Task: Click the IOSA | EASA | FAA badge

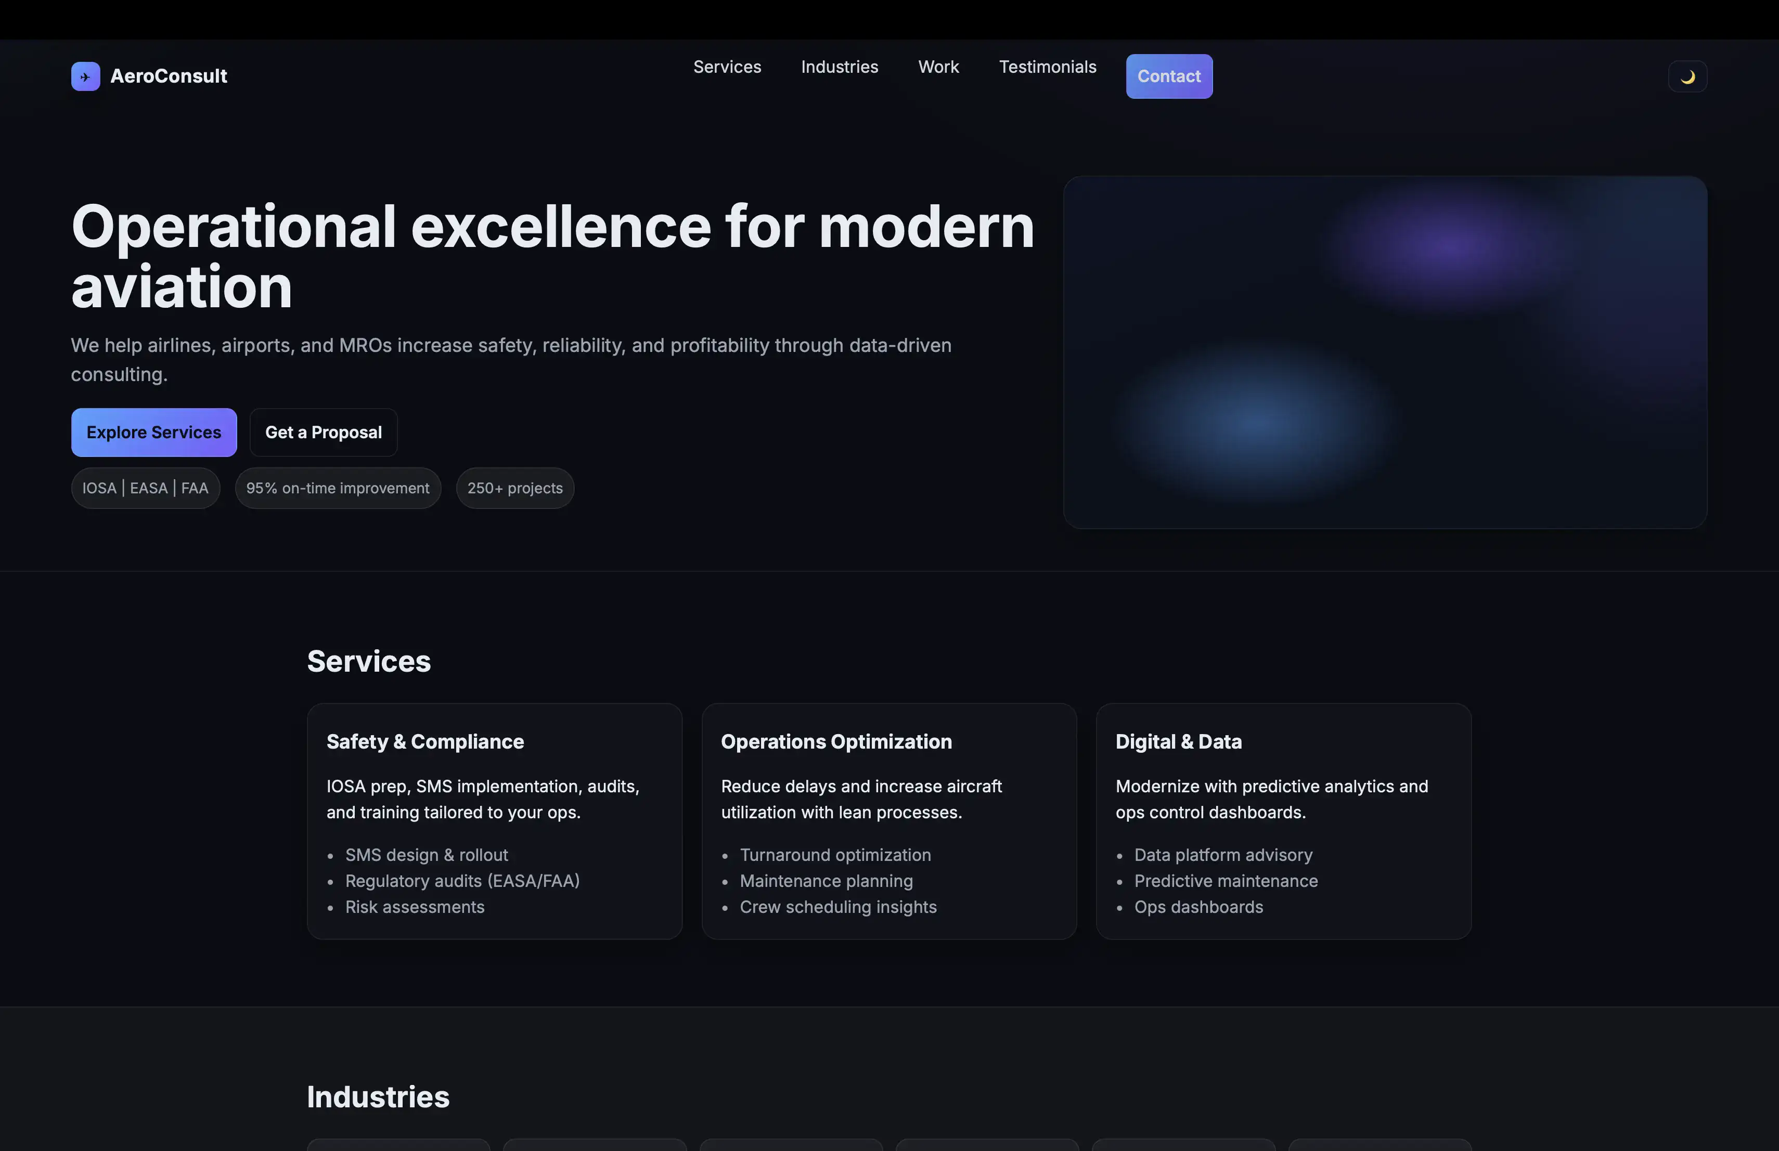Action: point(145,488)
